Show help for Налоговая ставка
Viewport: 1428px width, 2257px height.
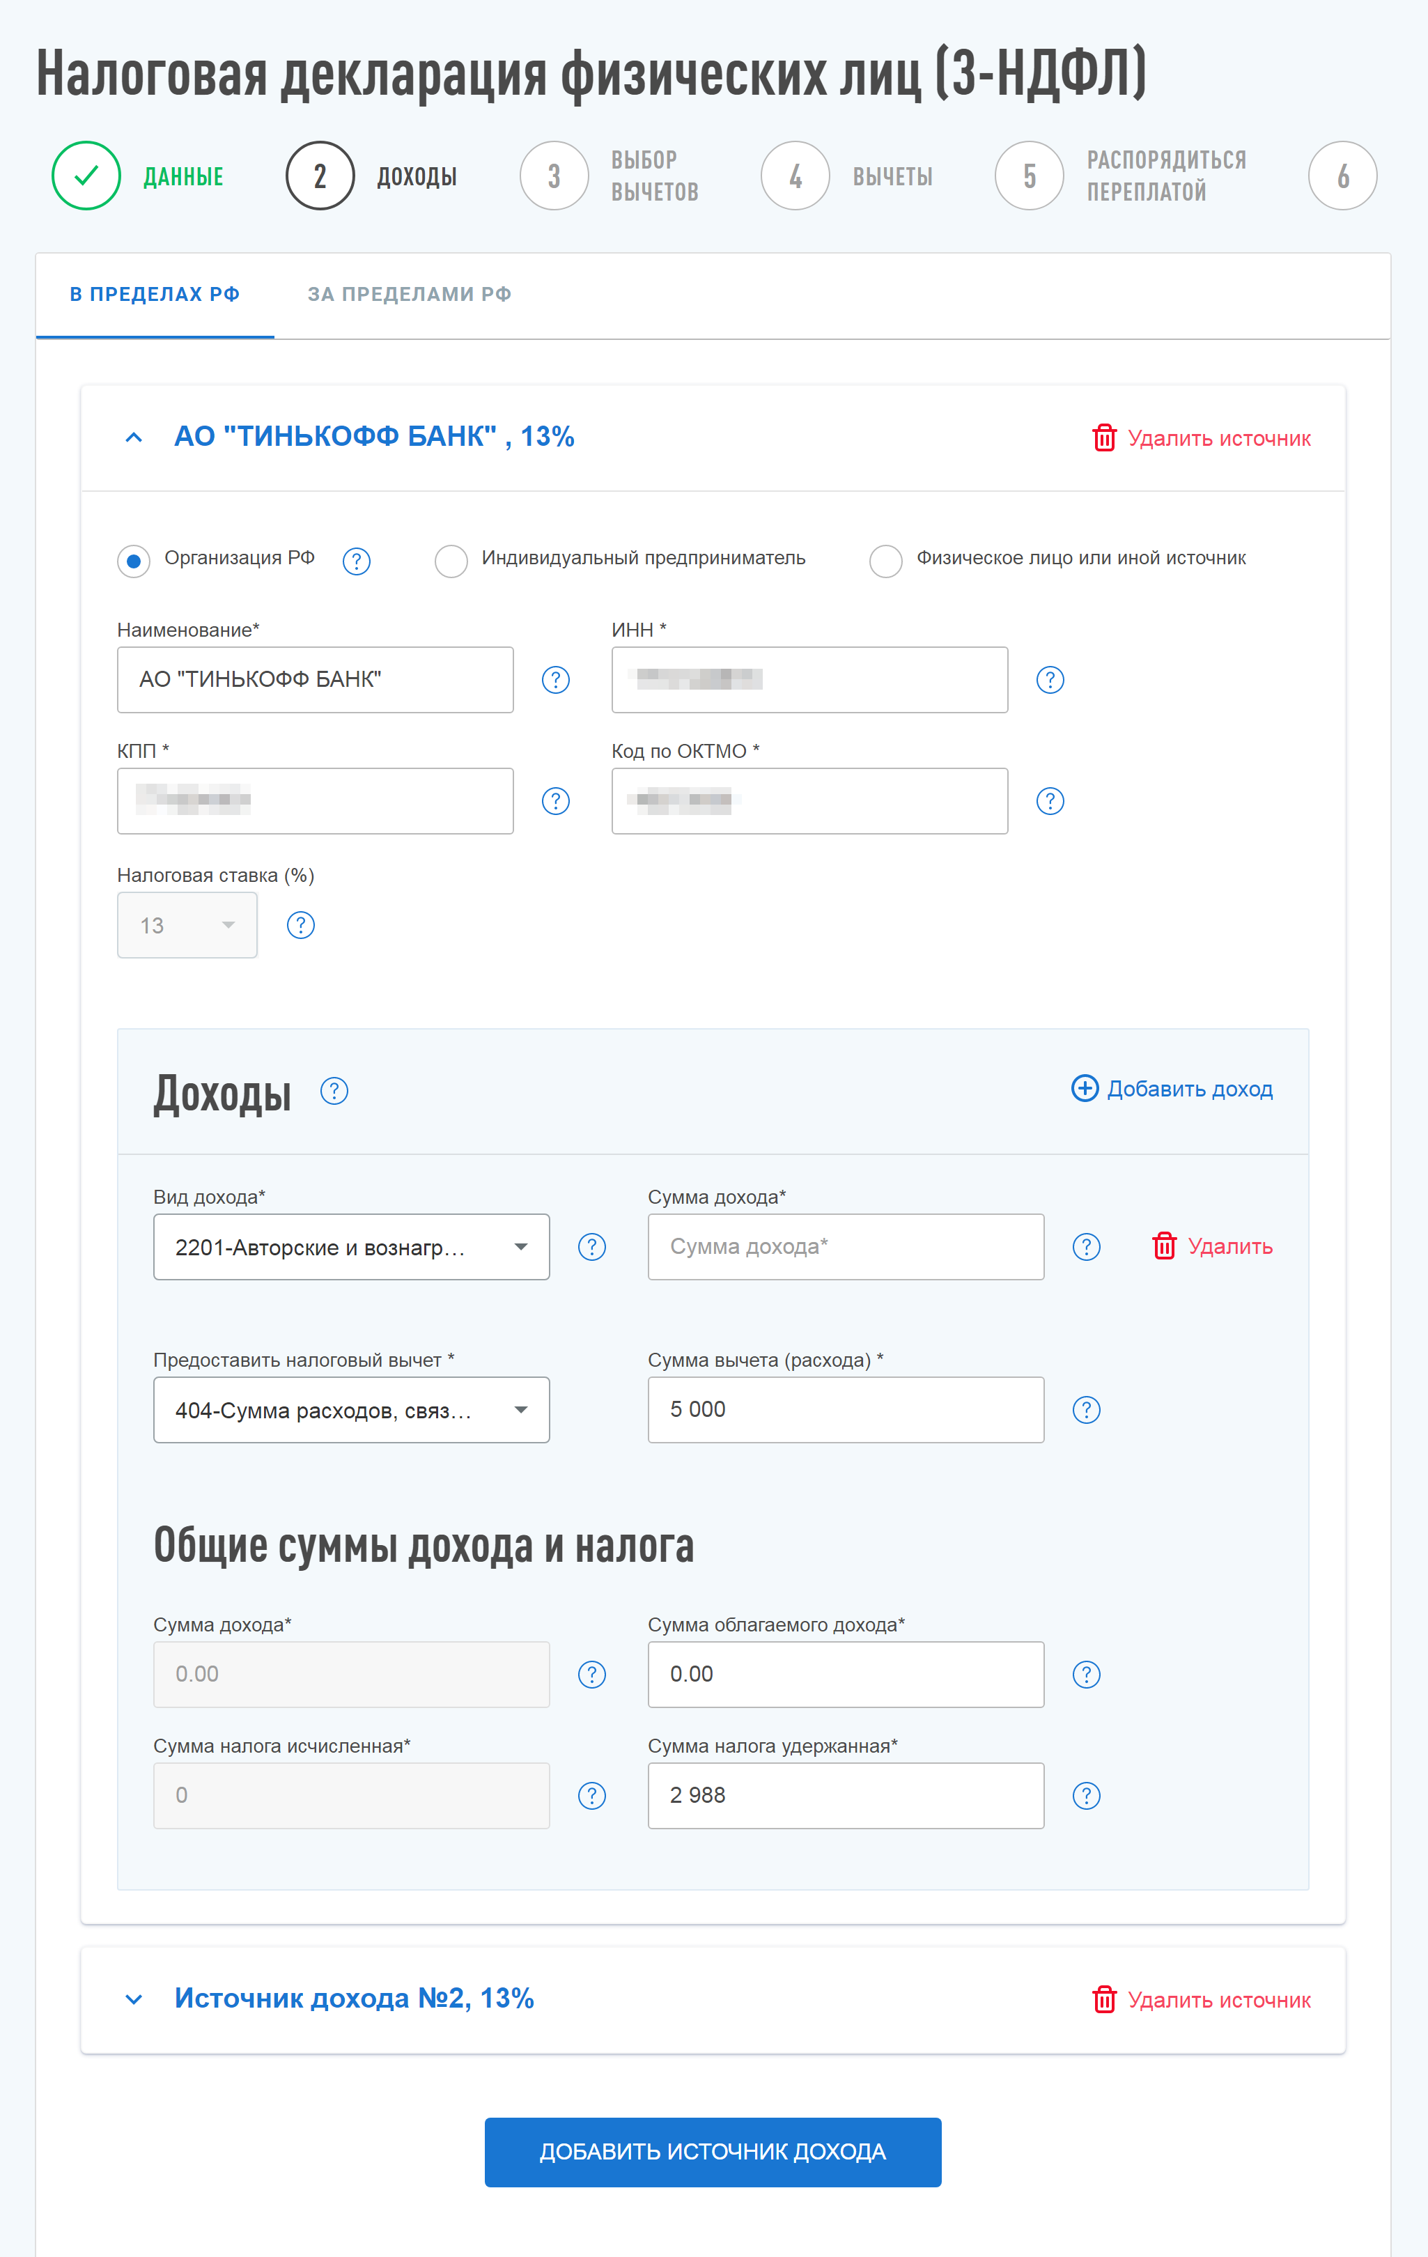tap(301, 925)
